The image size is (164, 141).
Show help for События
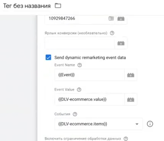pos(75,114)
